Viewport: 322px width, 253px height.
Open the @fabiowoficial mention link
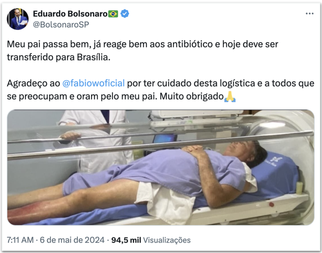93,83
